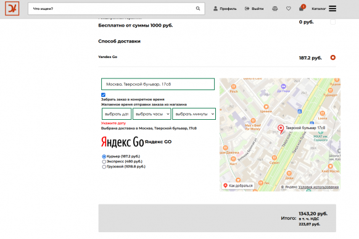Open the shopping cart icon

tap(301, 9)
